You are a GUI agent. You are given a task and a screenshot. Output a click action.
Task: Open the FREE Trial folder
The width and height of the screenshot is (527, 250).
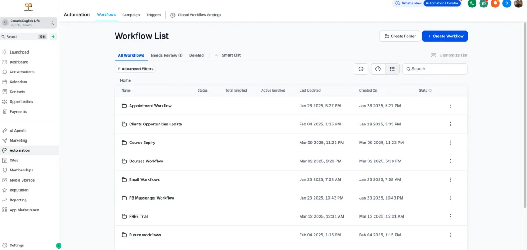point(138,216)
